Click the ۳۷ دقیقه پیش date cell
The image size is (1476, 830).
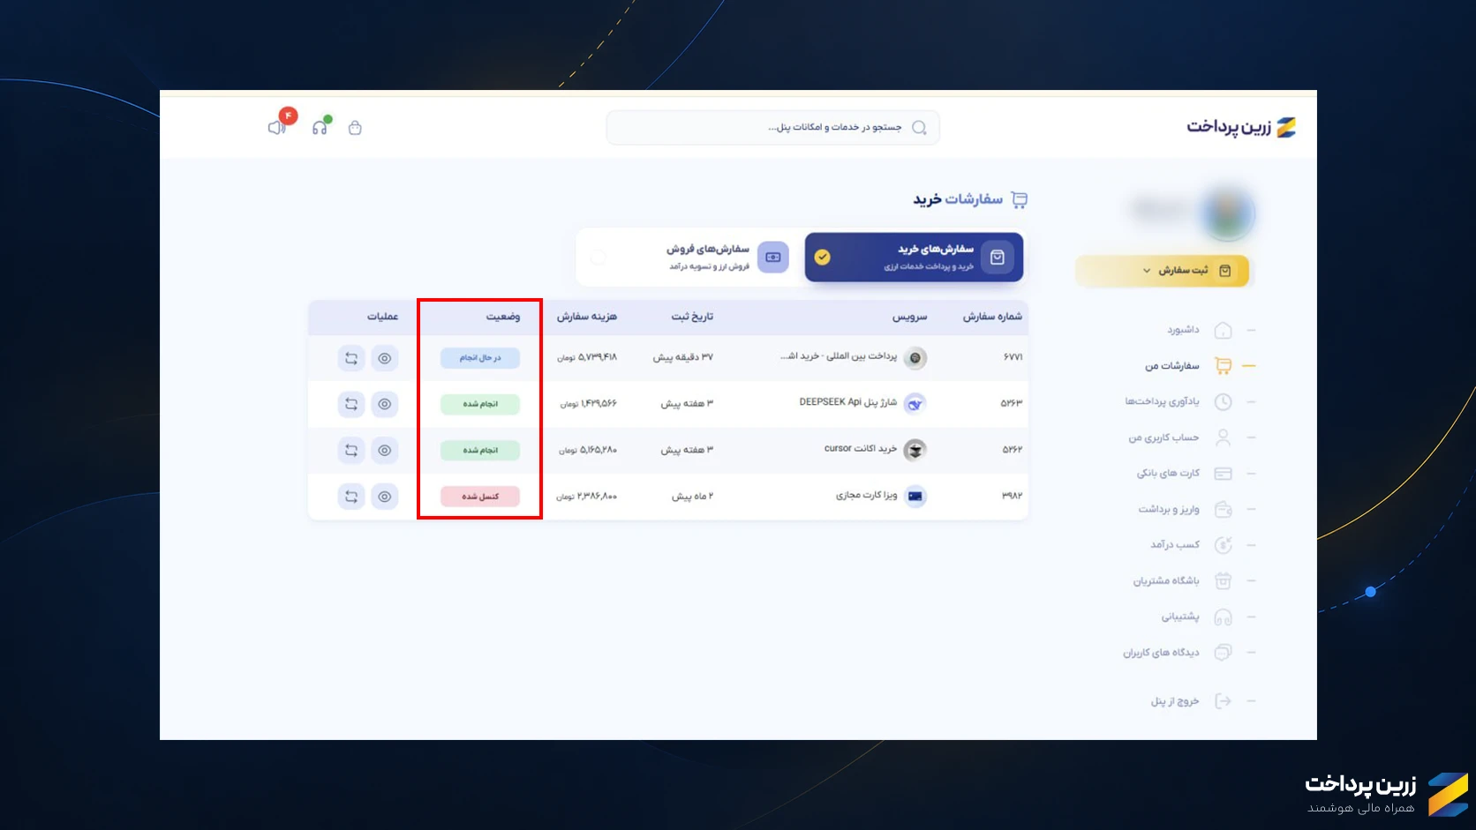683,357
